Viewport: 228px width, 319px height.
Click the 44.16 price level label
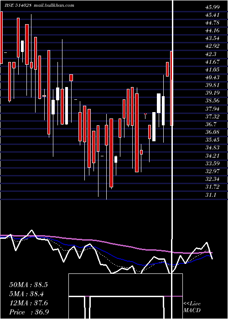(212, 31)
